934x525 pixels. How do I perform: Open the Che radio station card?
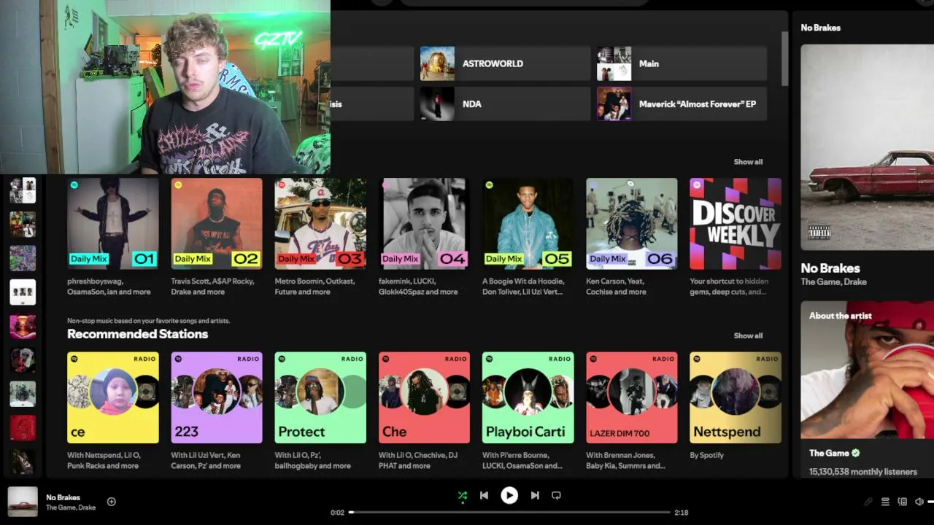[424, 411]
